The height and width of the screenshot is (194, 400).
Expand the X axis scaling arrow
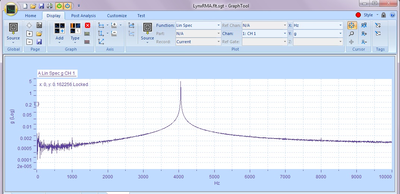pos(107,25)
